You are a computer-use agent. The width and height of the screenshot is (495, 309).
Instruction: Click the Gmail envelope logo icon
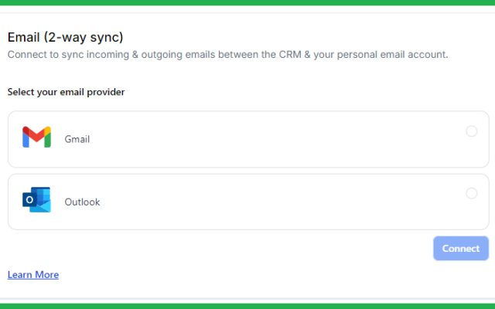click(x=36, y=138)
